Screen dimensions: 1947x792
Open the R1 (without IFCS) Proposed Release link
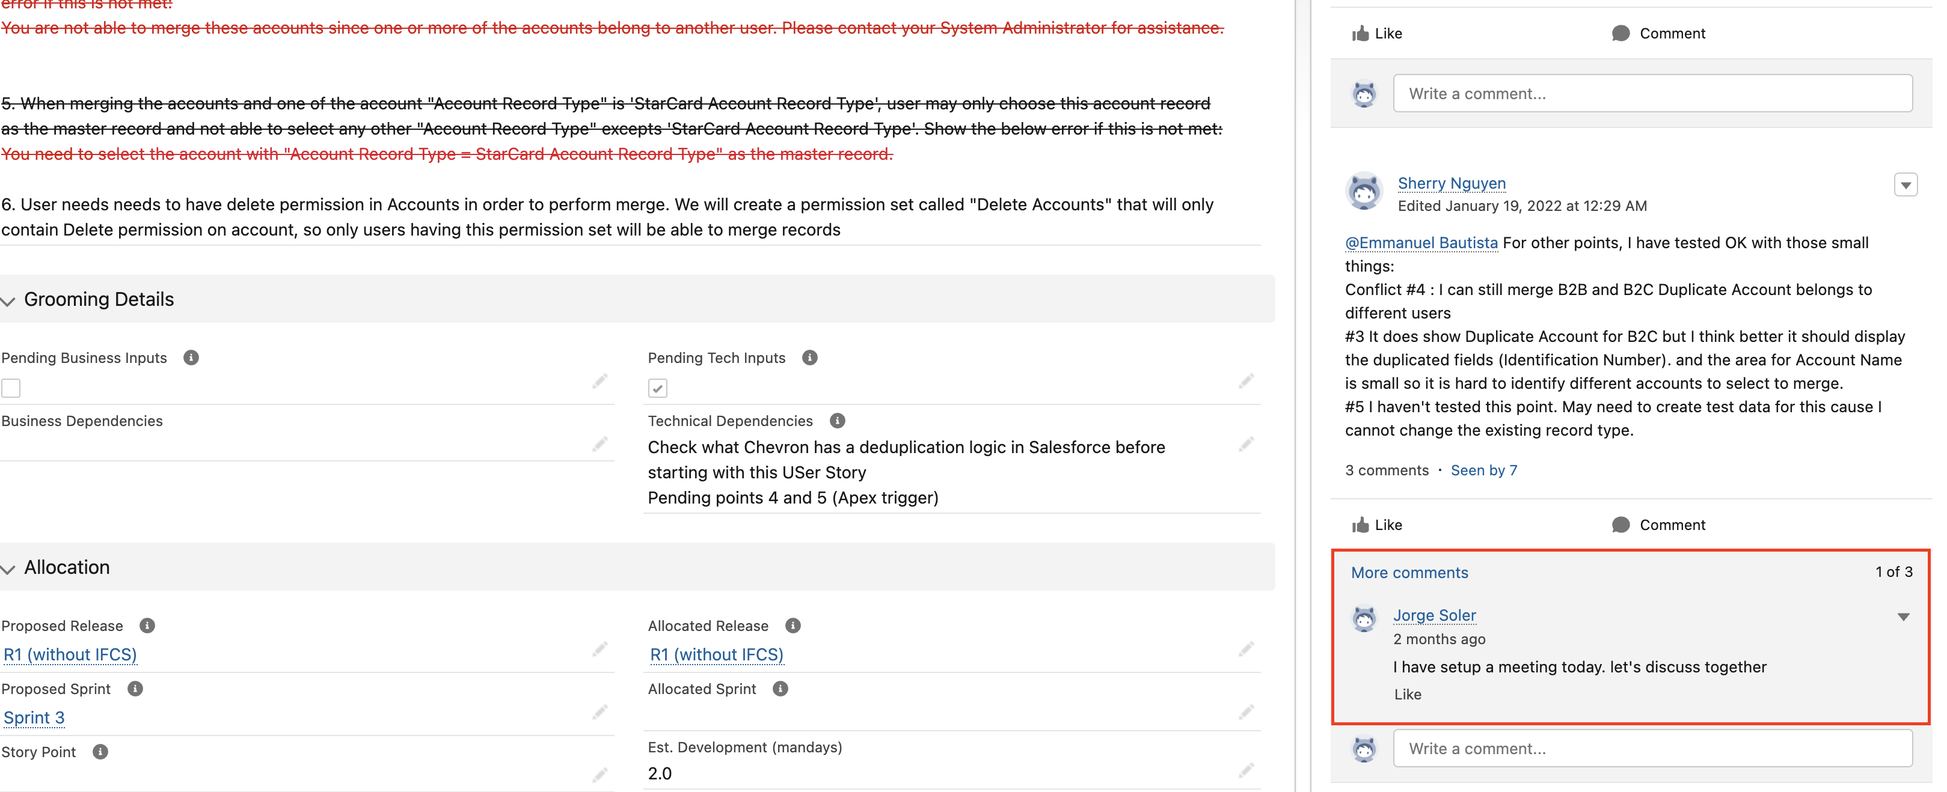coord(70,654)
